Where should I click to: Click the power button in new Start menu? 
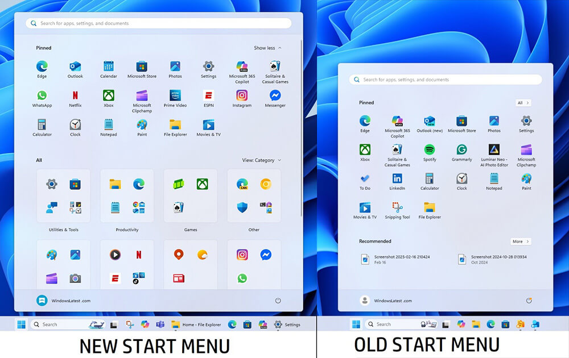point(278,301)
